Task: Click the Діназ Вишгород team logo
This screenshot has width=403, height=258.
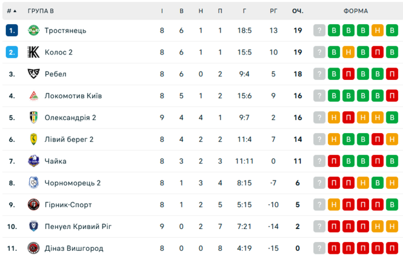Action: tap(33, 248)
